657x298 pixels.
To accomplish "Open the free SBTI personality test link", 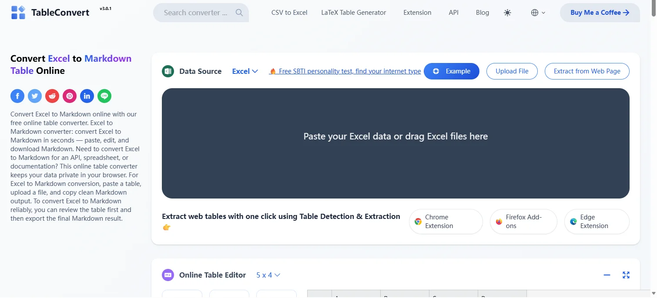I will (x=348, y=71).
